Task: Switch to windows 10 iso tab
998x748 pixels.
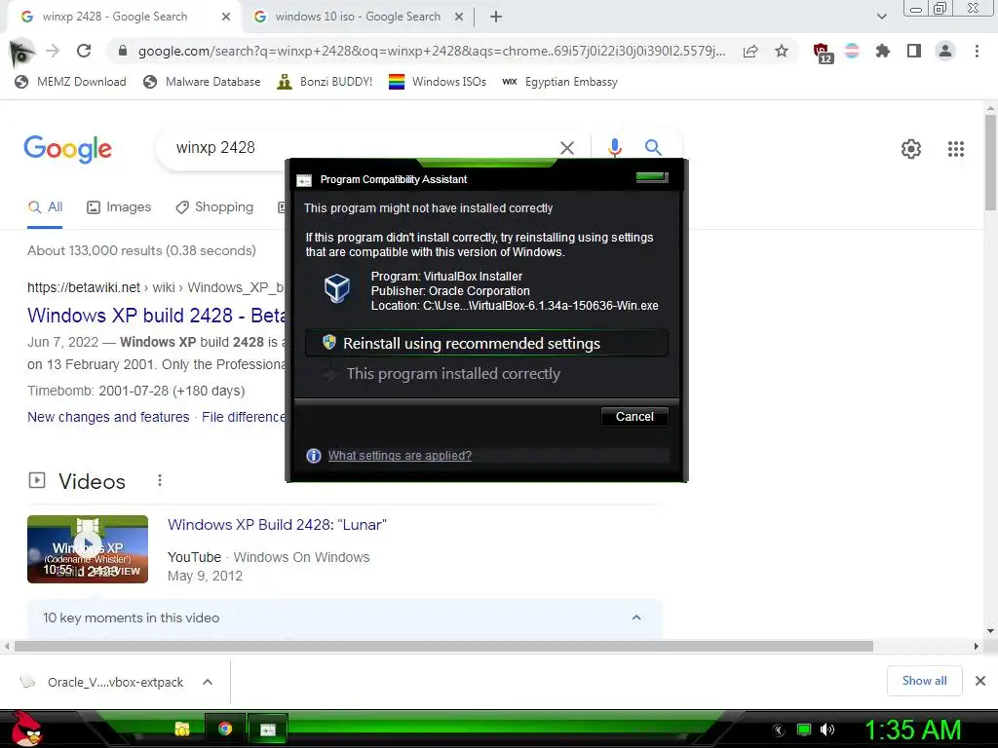Action: click(x=359, y=17)
